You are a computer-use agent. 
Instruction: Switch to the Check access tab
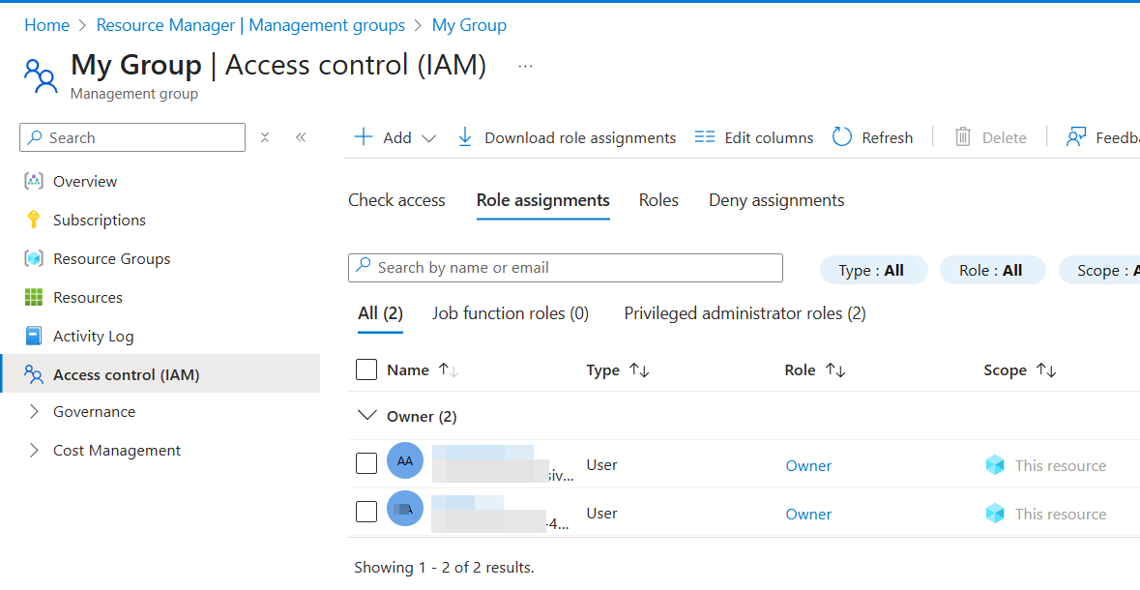[396, 200]
